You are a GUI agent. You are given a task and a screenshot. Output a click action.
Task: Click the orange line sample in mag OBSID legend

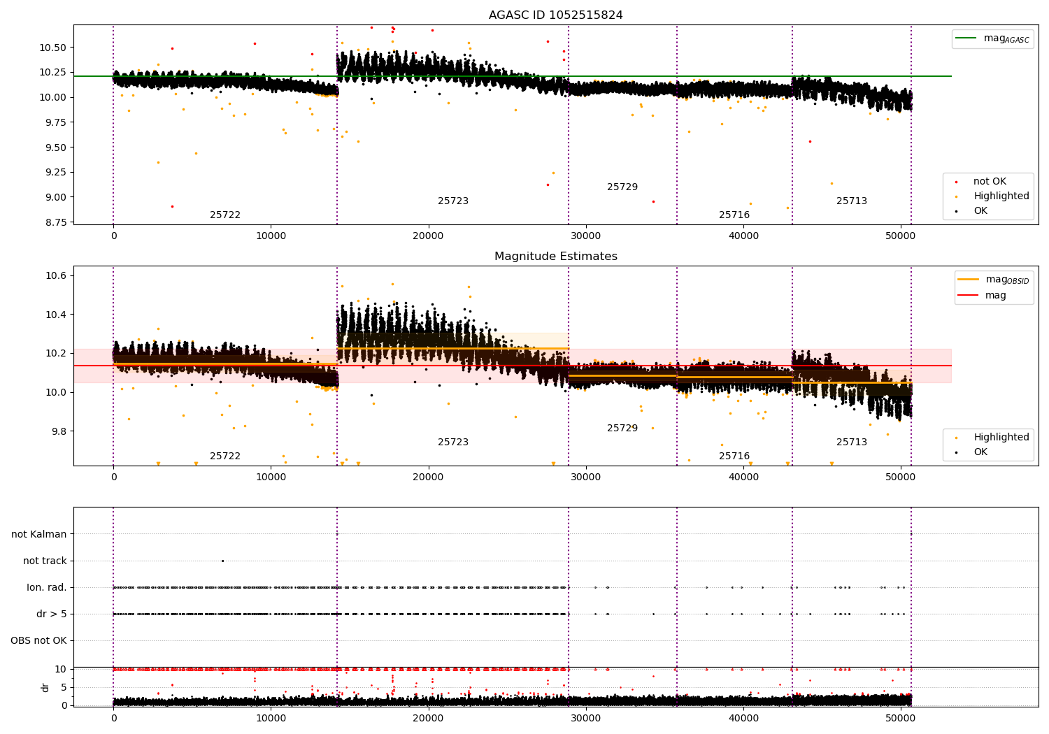click(x=968, y=280)
